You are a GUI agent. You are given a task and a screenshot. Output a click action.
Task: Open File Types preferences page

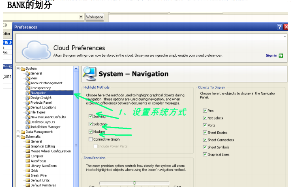pyautogui.click(x=38, y=112)
